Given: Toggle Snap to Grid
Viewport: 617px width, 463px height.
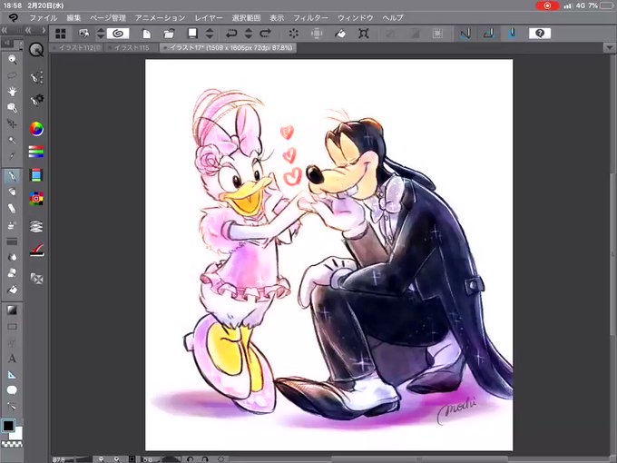Looking at the screenshot, I should pos(512,34).
